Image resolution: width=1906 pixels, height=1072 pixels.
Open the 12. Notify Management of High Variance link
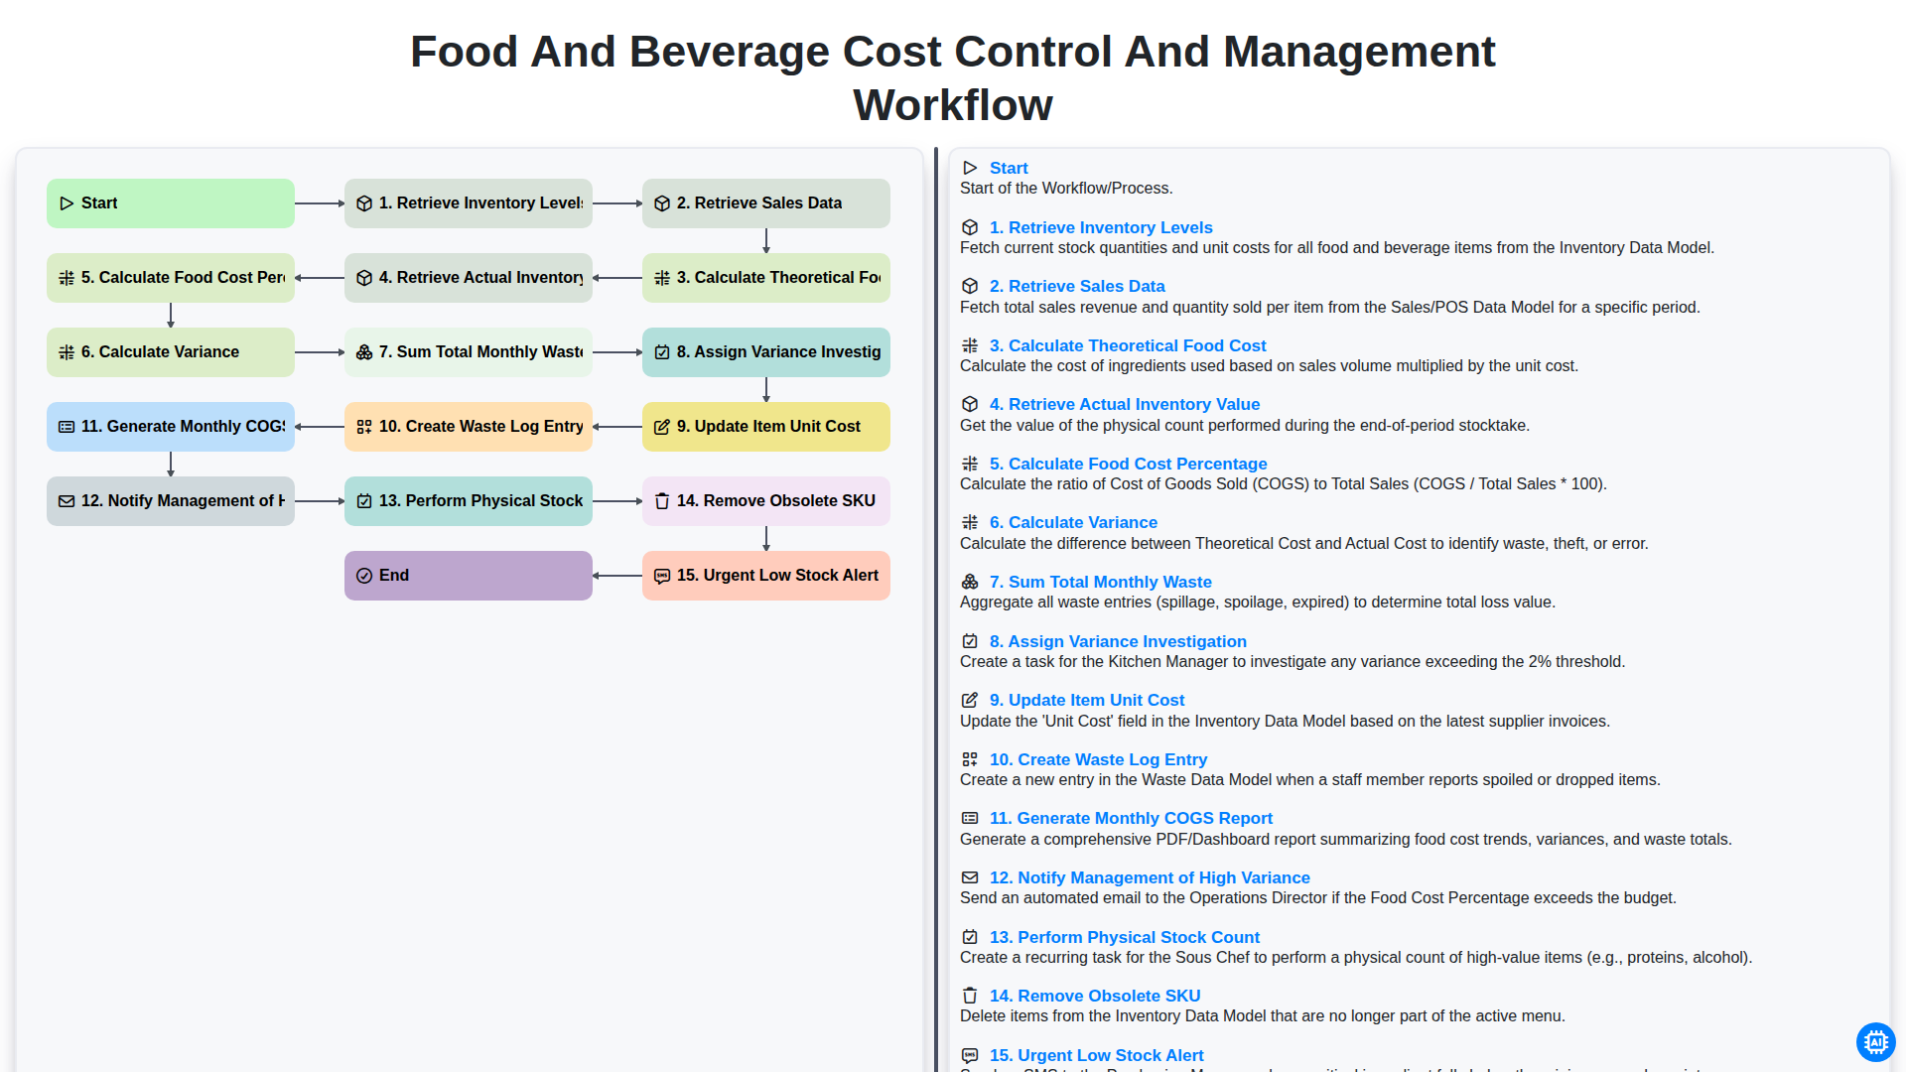pos(1150,877)
